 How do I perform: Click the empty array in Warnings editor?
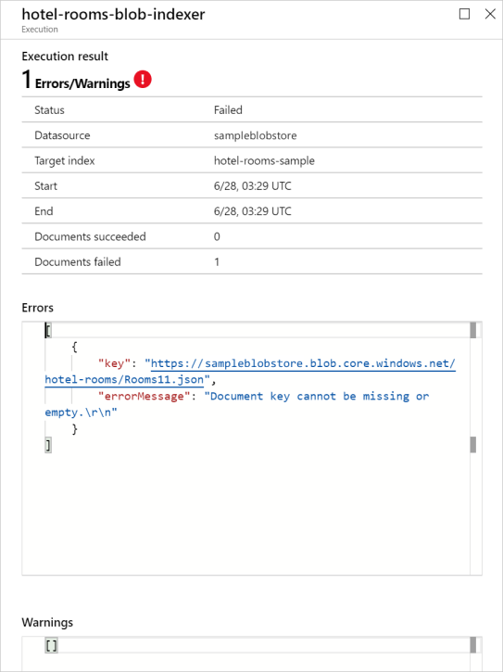[52, 645]
